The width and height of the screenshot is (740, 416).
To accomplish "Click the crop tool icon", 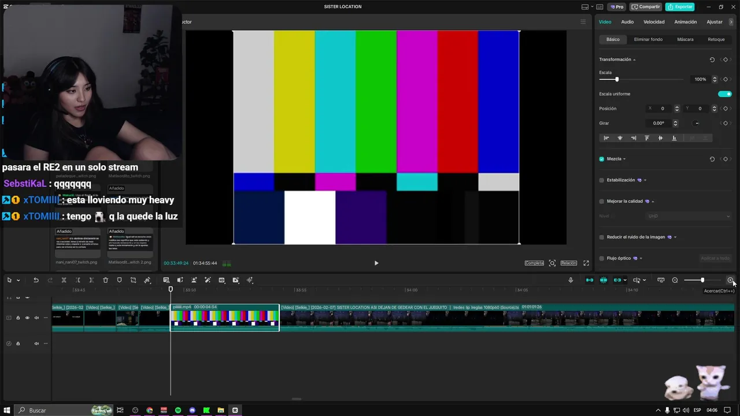I will [x=133, y=280].
